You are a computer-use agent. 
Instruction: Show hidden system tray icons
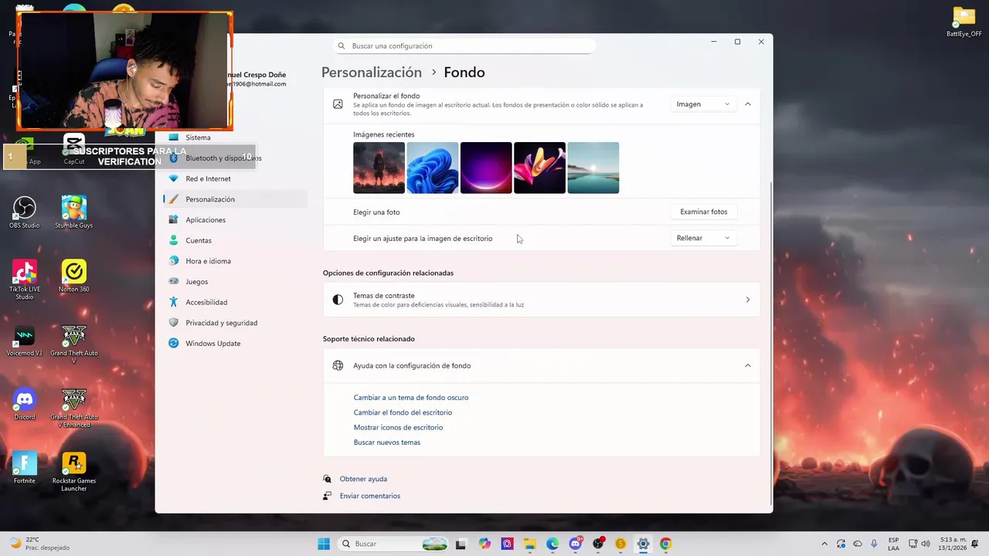(824, 544)
